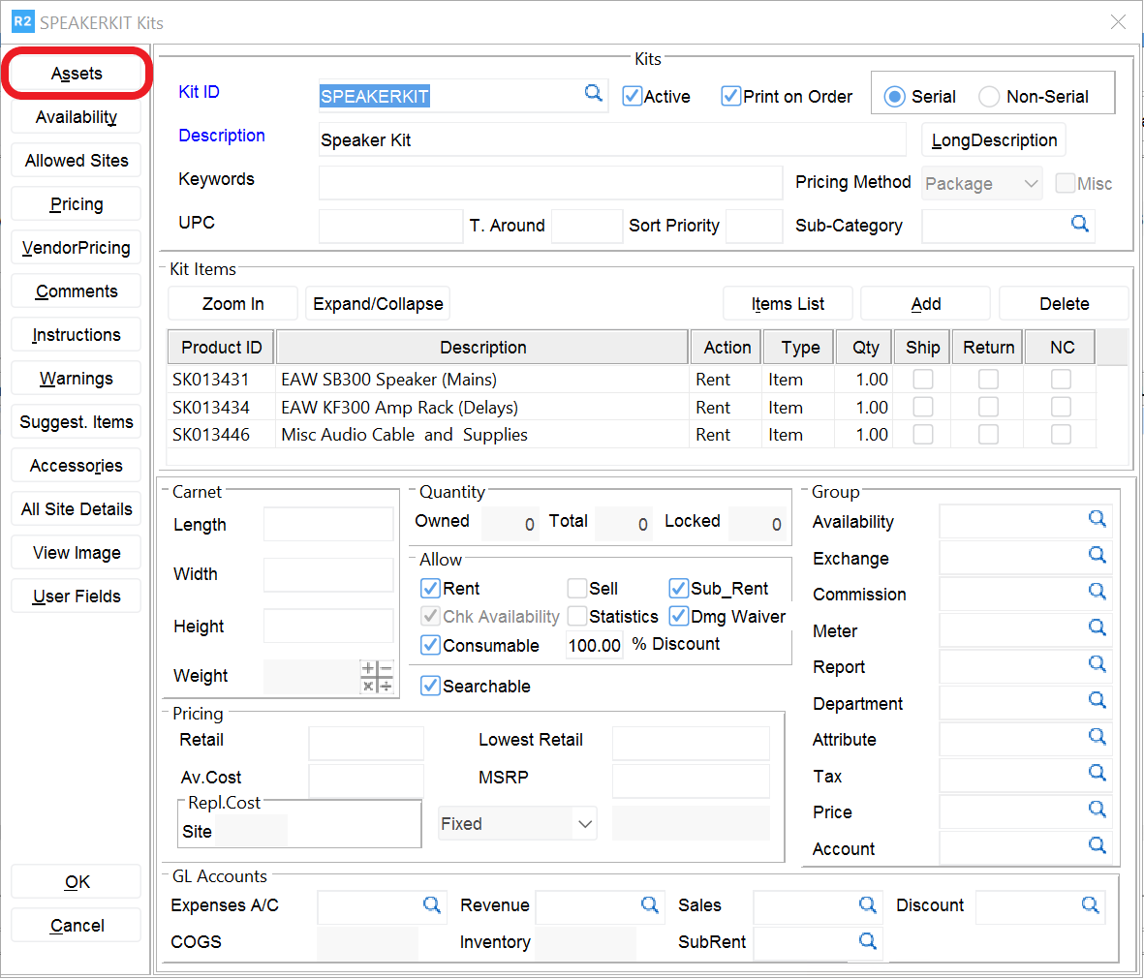Click the Add kit item button
This screenshot has height=979, width=1144.
coord(925,304)
